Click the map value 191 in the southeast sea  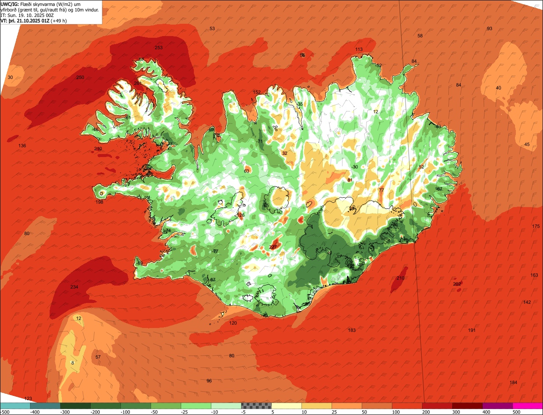pyautogui.click(x=472, y=330)
